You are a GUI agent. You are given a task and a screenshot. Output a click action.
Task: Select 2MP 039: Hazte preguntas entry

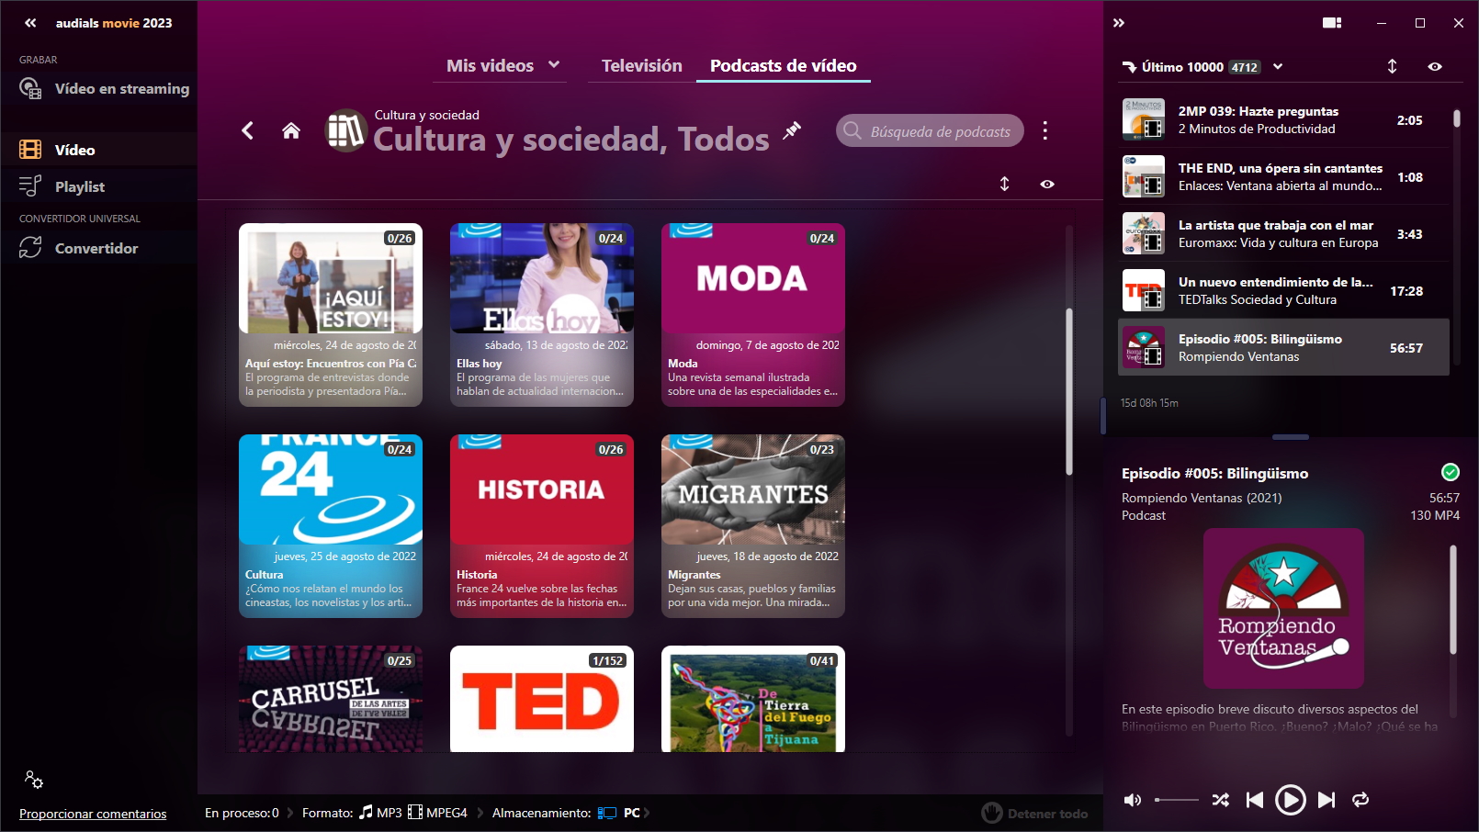tap(1283, 119)
